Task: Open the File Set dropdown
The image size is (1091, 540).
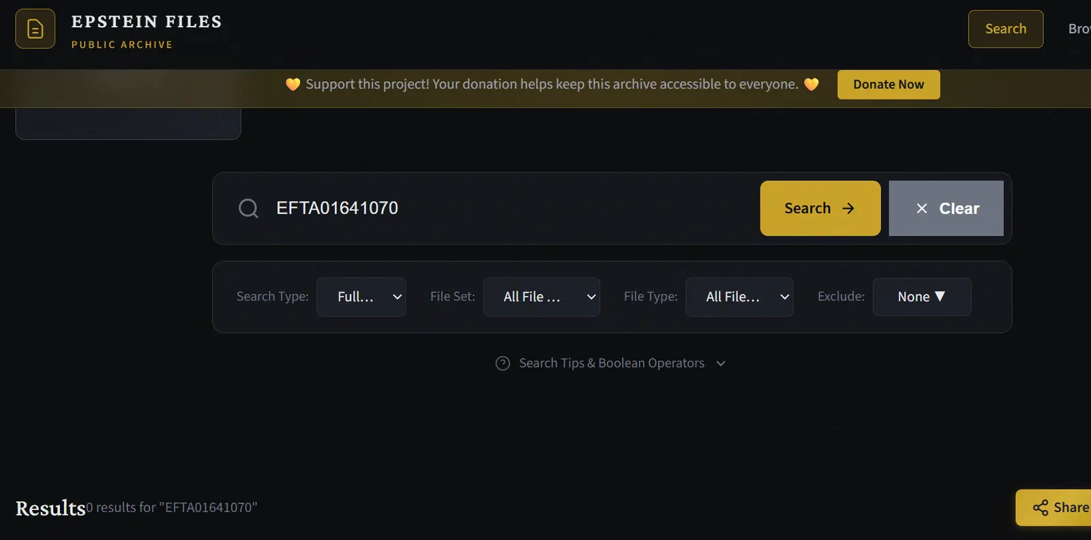Action: (x=541, y=297)
